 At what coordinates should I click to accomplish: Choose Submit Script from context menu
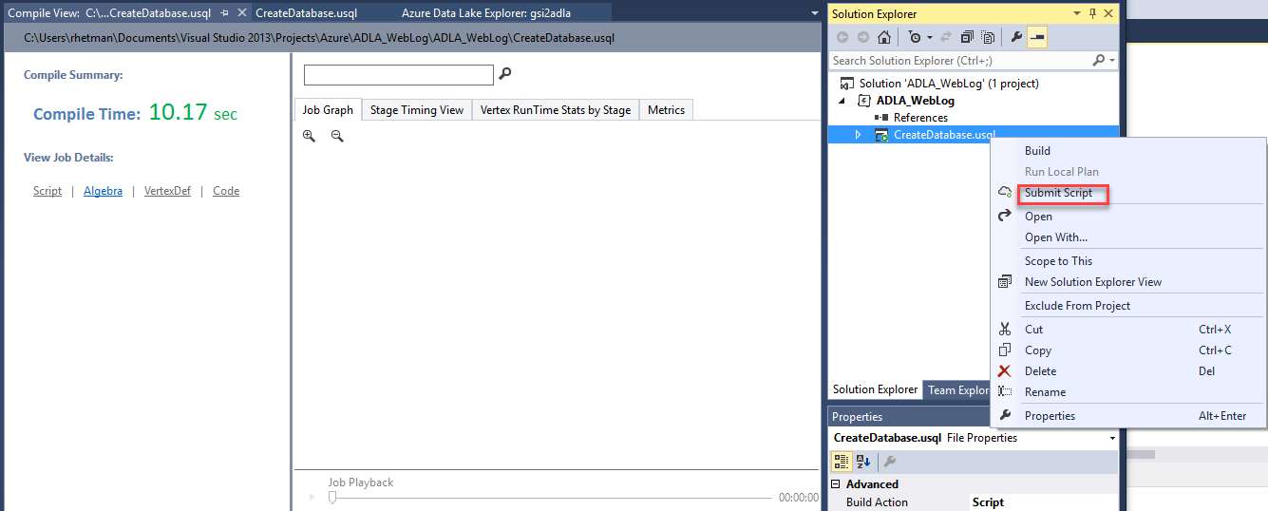click(x=1058, y=193)
